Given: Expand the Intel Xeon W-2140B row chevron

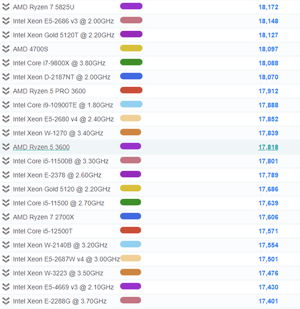Looking at the screenshot, I should [x=6, y=245].
